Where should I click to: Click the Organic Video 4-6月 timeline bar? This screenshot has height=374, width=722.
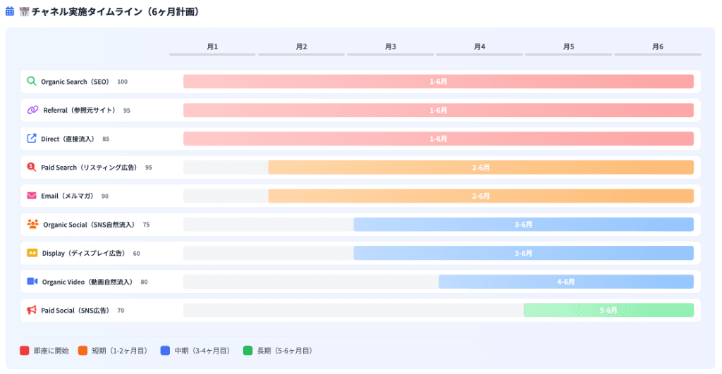pos(565,282)
